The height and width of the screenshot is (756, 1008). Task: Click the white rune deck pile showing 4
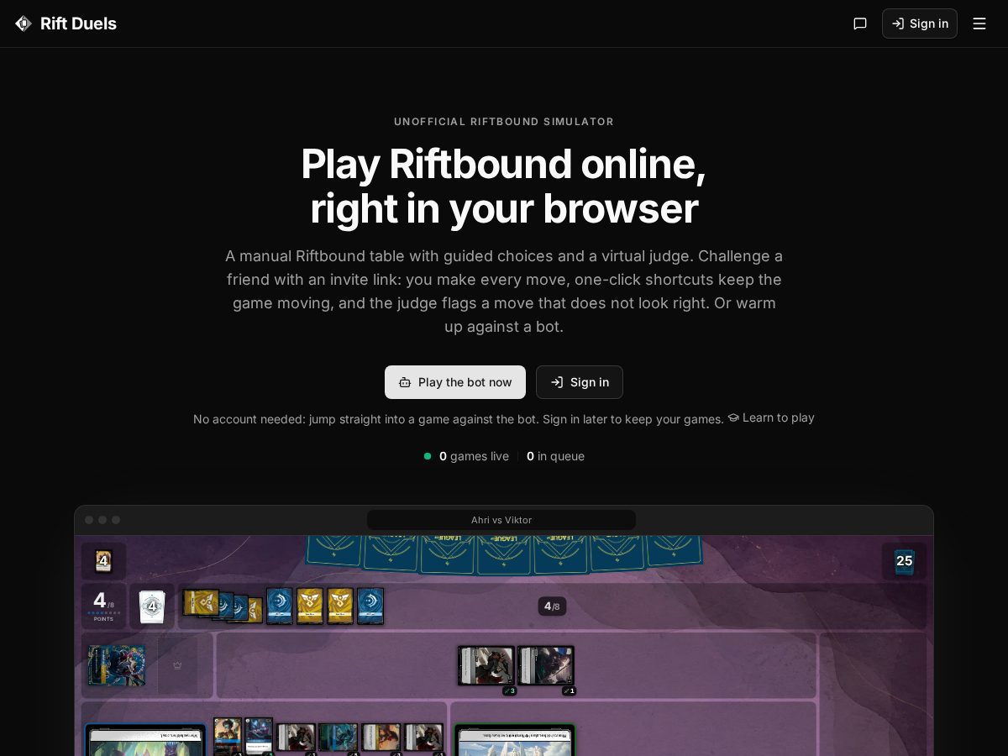click(152, 606)
